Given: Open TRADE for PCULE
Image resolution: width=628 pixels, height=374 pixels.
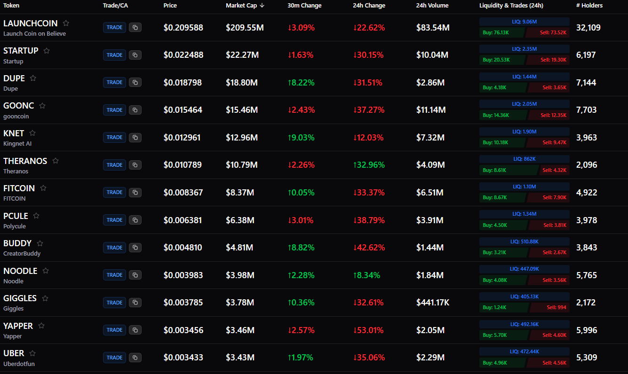Looking at the screenshot, I should click(114, 220).
